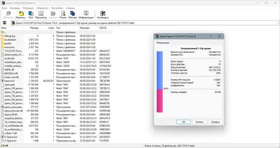
Task: Click the Test archive toolbar icon
Action: (31, 14)
